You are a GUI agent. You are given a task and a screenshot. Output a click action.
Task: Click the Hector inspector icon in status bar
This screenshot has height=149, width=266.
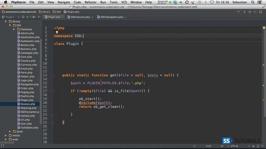point(258,146)
